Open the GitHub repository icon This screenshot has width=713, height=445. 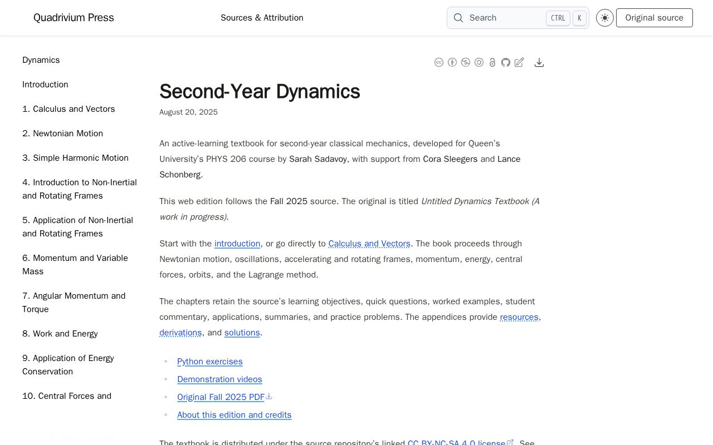506,62
